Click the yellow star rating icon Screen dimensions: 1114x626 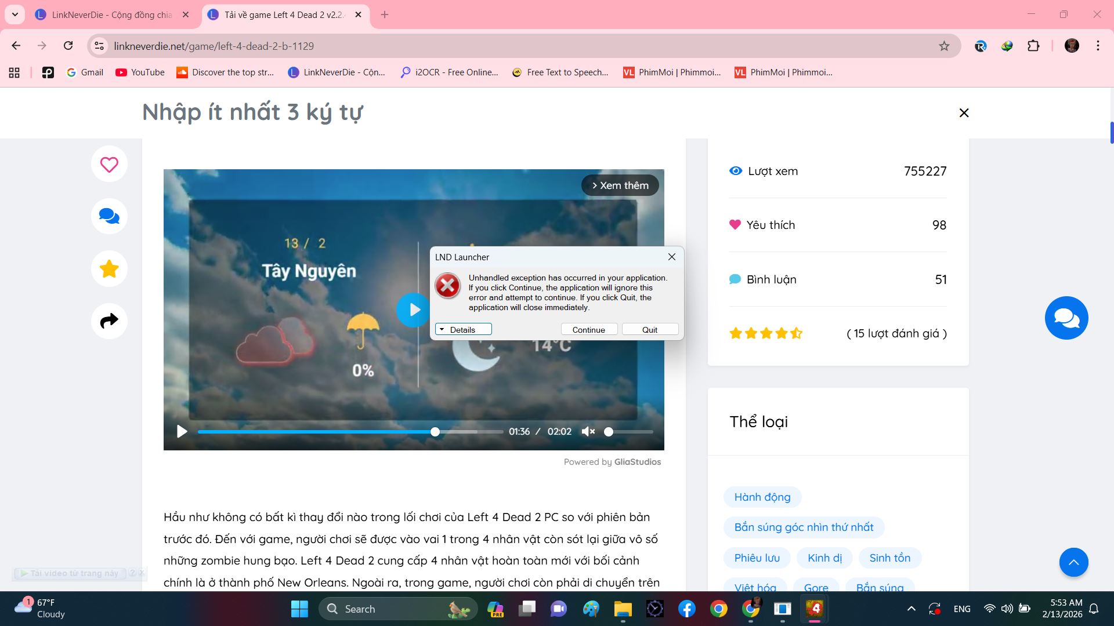point(109,269)
